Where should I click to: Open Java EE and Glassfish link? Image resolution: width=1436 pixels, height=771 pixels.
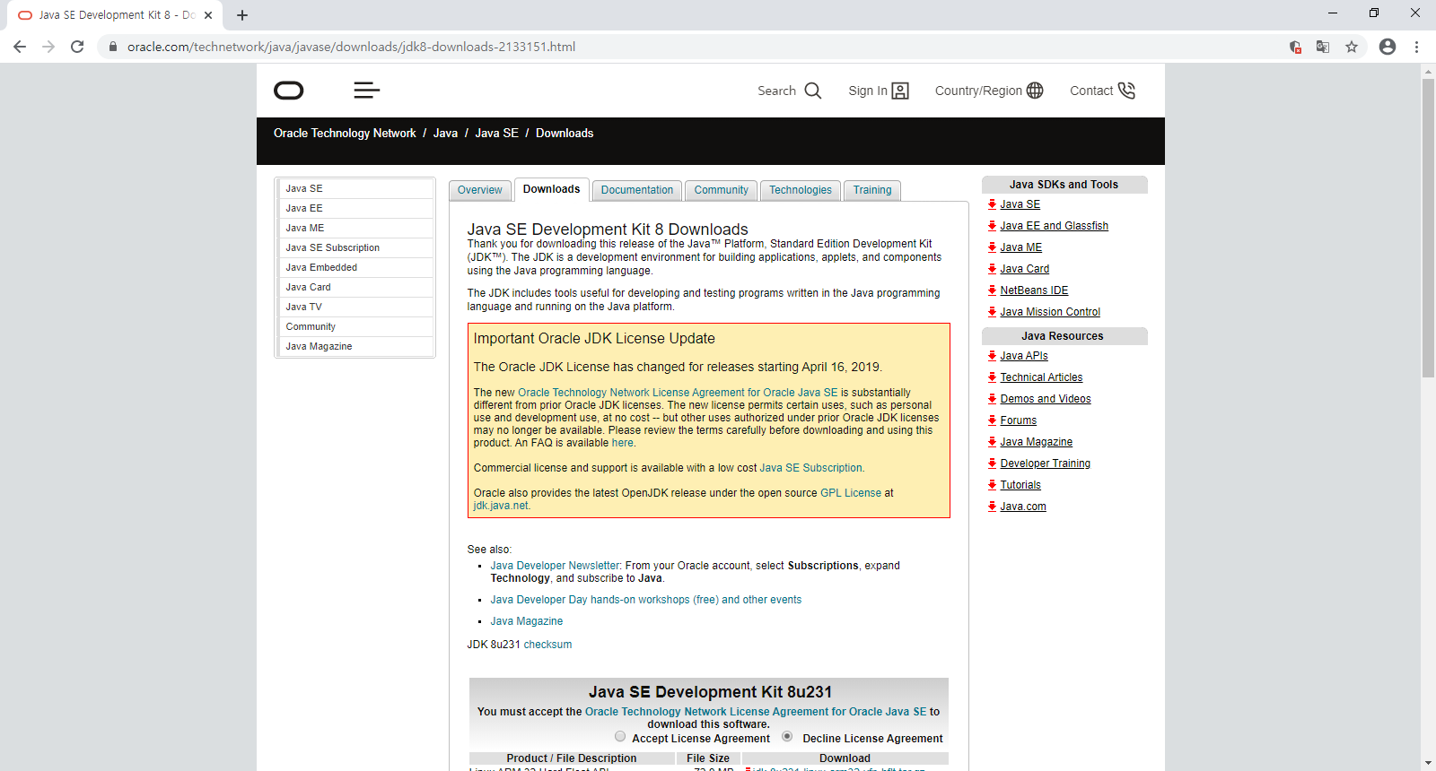click(1054, 226)
